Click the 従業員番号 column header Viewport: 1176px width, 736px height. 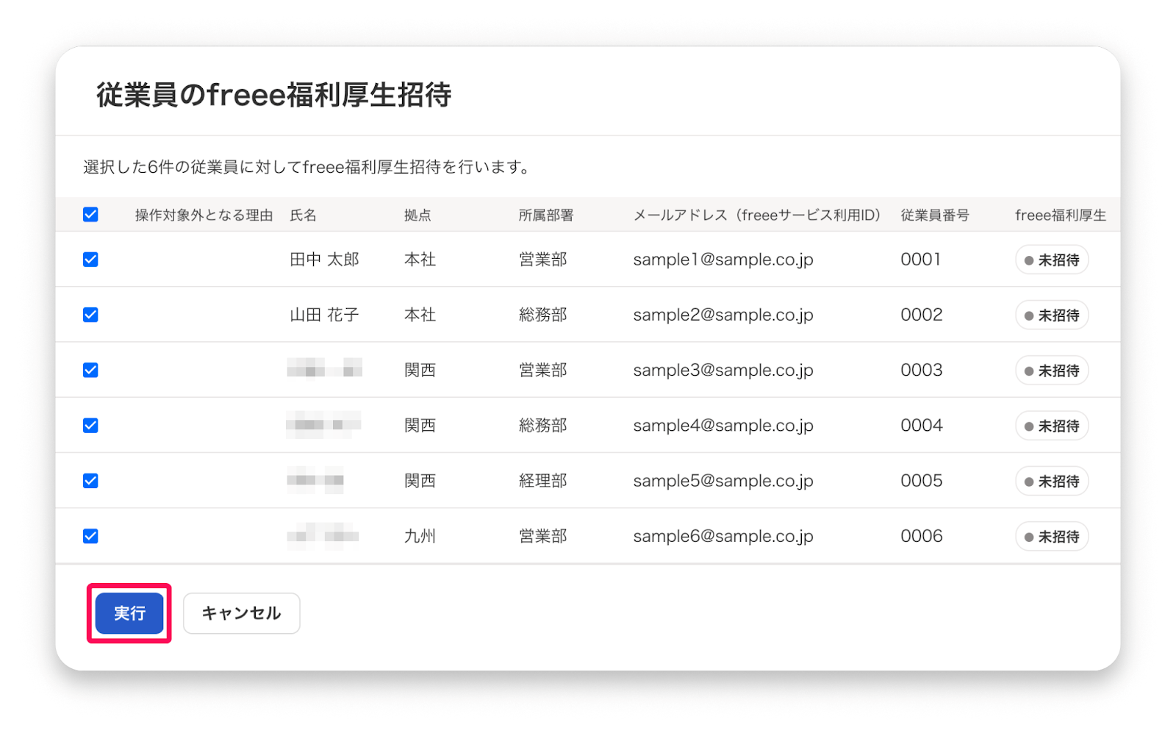coord(935,215)
